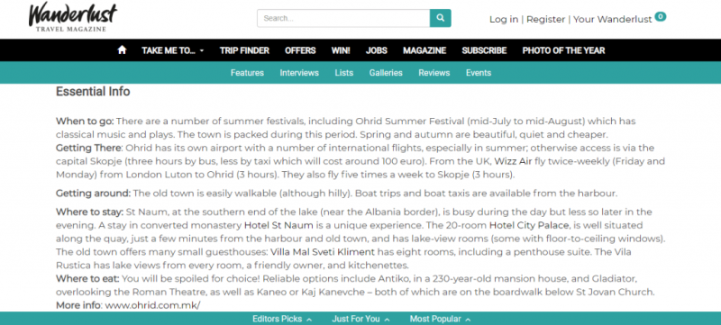Click the Log in link
Image resolution: width=721 pixels, height=325 pixels.
click(x=504, y=19)
